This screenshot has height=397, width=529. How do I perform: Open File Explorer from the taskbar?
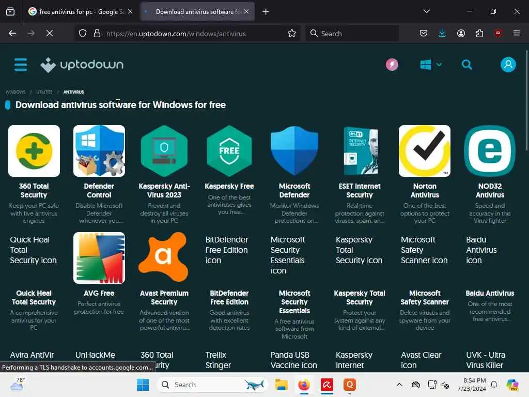[282, 385]
